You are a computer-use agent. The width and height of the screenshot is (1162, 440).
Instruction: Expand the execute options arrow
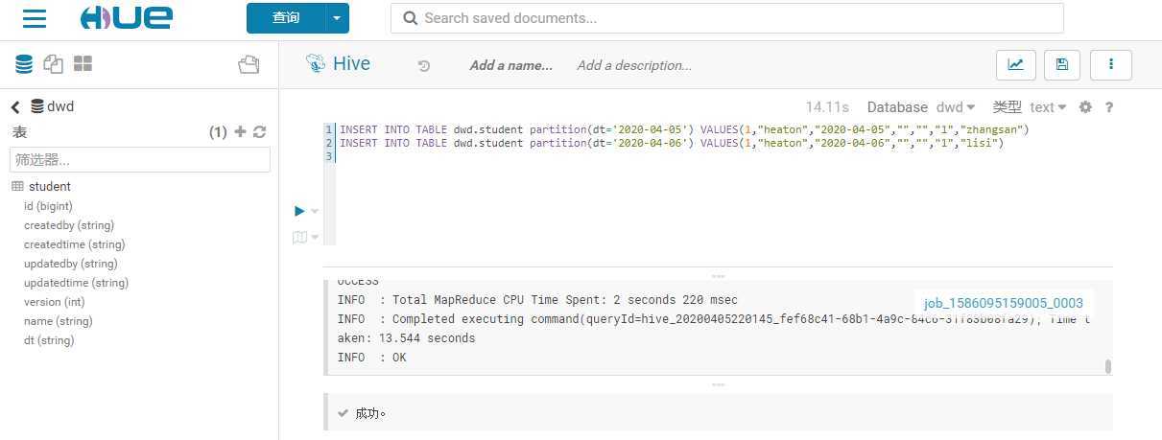[x=315, y=212]
